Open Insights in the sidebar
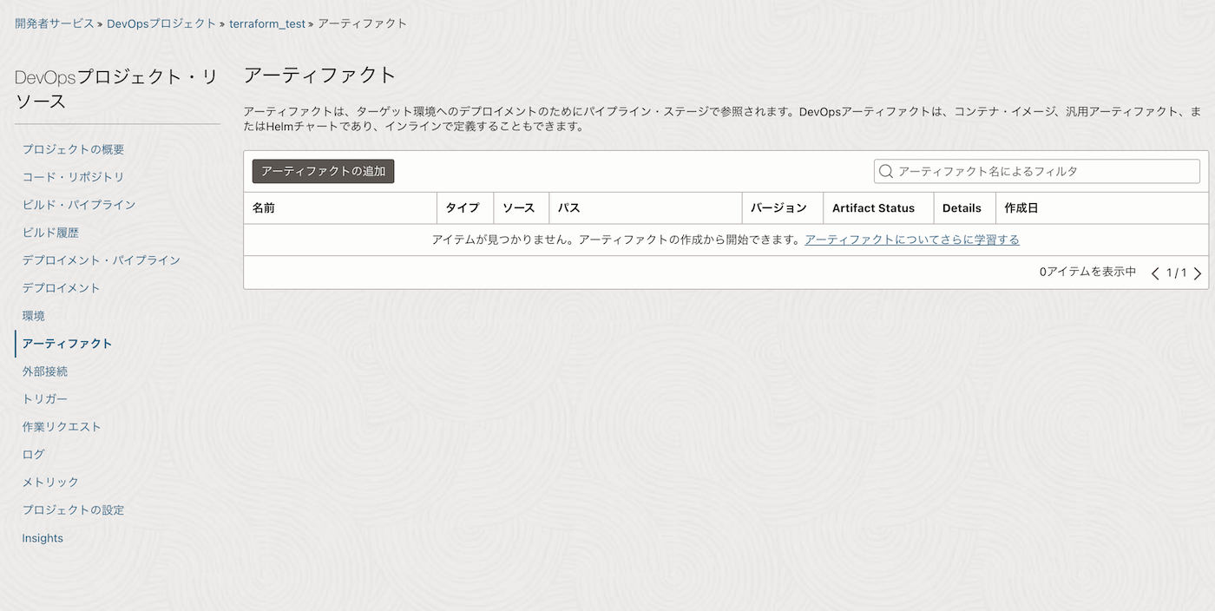This screenshot has height=611, width=1215. (43, 538)
